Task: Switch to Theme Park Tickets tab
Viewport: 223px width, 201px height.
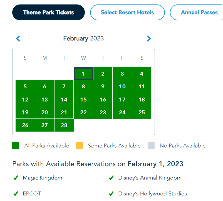Action: [48, 13]
